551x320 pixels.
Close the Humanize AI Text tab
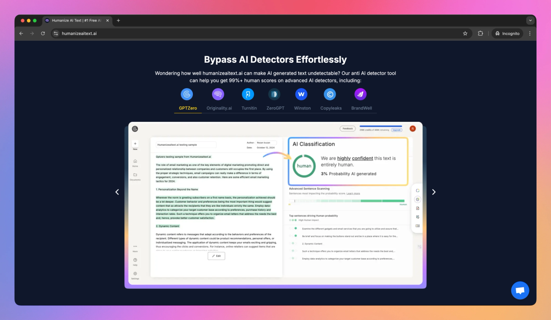[107, 20]
